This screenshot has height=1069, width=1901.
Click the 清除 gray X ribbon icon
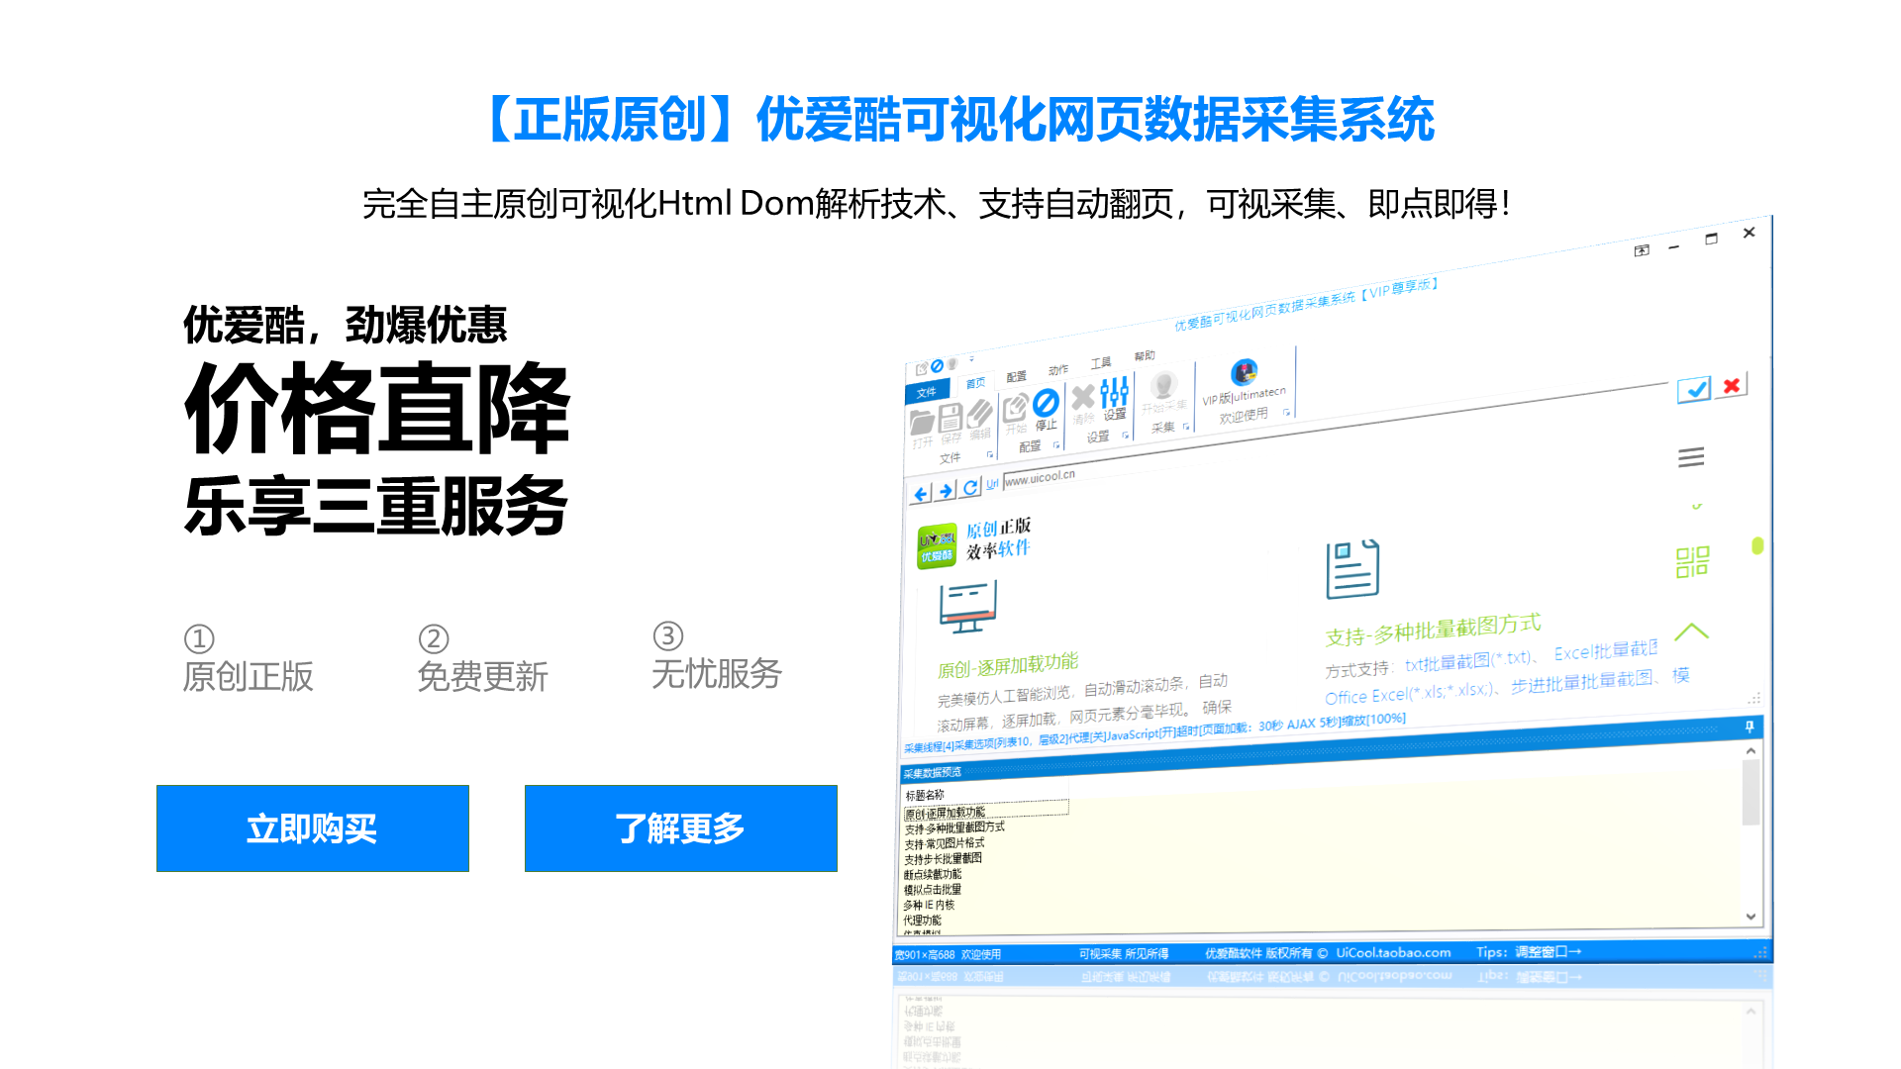pyautogui.click(x=1082, y=398)
